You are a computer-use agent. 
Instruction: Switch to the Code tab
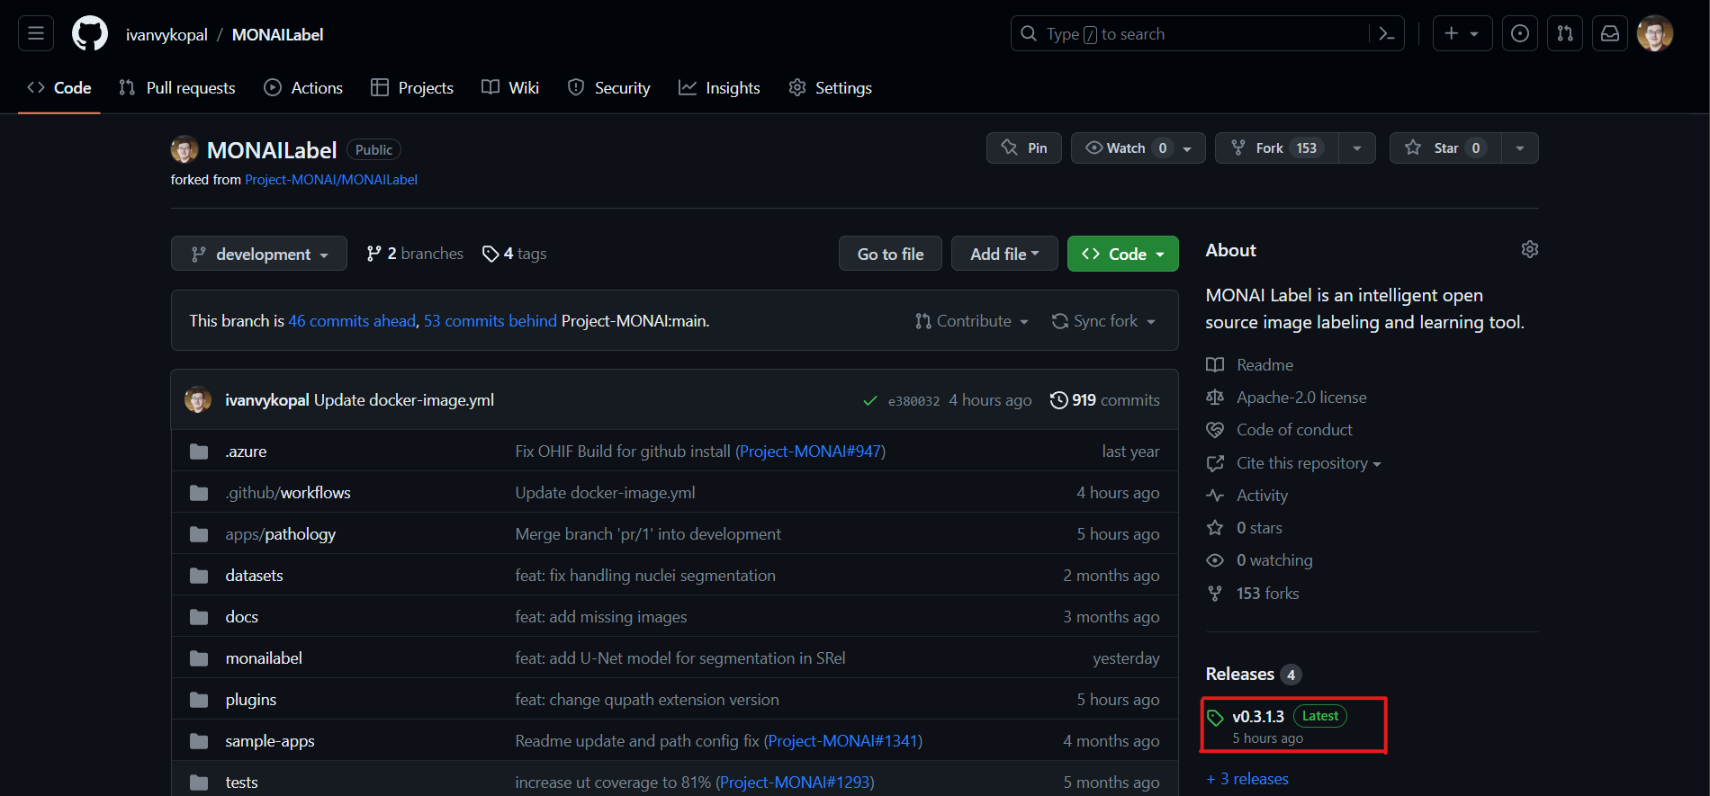pos(59,87)
